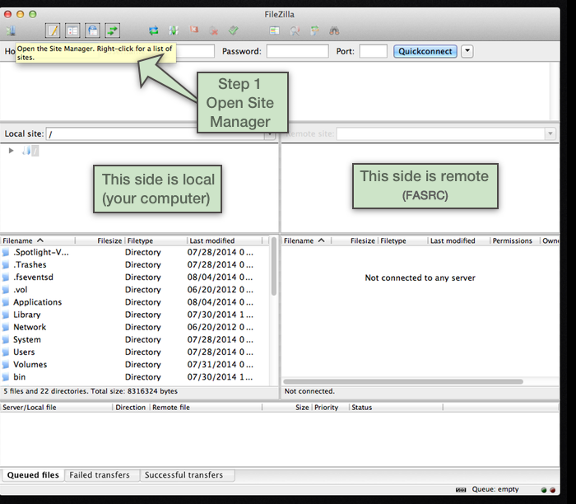Sort local files by Last modified column

pyautogui.click(x=211, y=240)
